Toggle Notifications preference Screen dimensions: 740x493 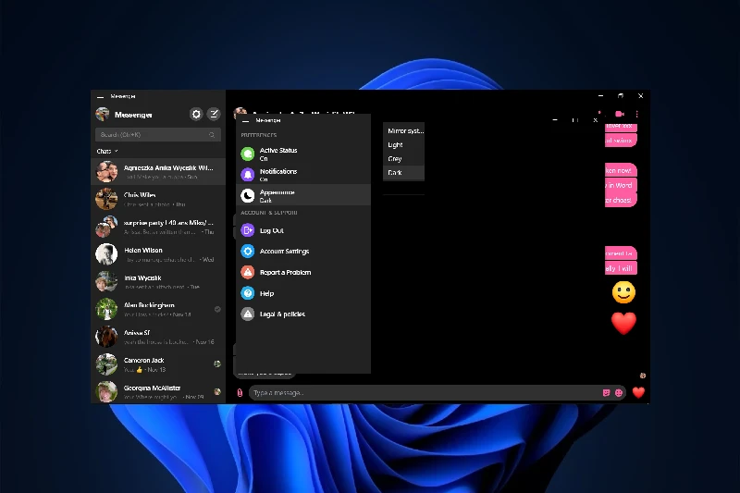[278, 175]
